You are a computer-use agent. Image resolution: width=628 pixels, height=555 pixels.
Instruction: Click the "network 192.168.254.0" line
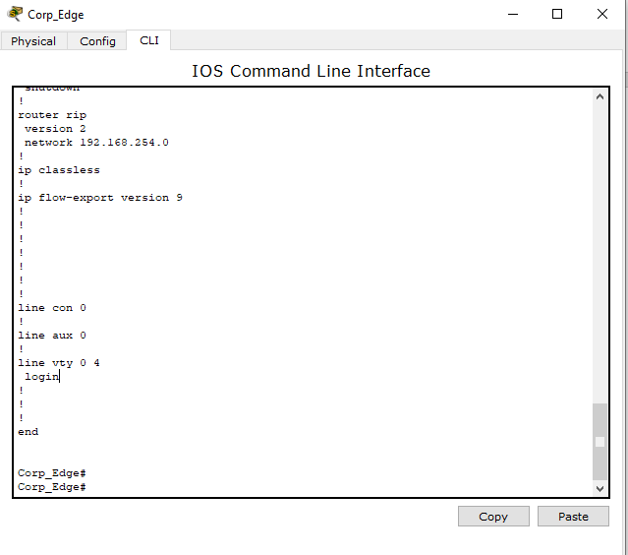click(x=96, y=143)
